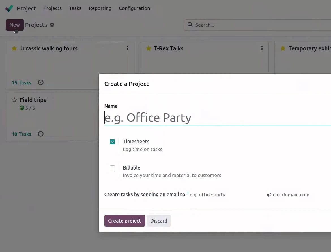
Task: Click the star on Jurassic walking tours card
Action: [x=14, y=48]
